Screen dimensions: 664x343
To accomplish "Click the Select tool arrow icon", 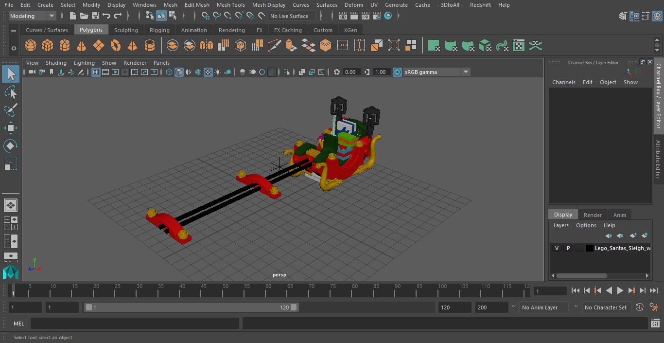I will tap(11, 74).
